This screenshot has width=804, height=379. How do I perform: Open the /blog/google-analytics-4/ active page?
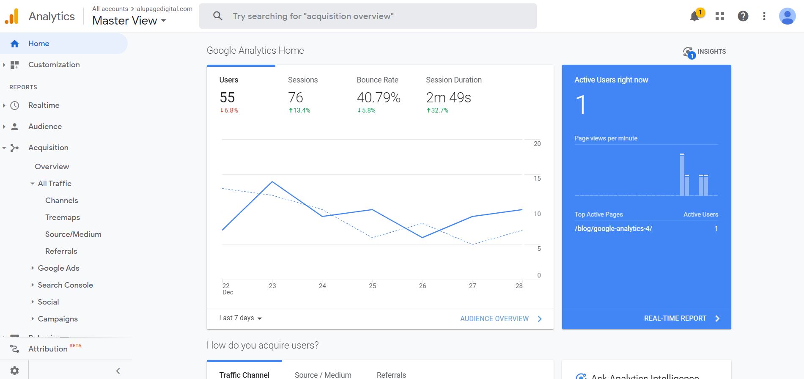pyautogui.click(x=613, y=228)
